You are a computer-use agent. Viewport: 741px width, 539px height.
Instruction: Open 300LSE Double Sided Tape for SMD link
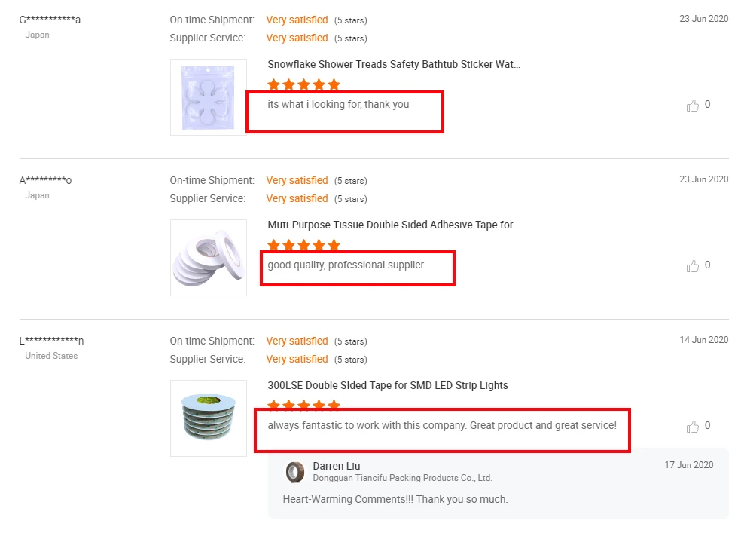pyautogui.click(x=388, y=386)
